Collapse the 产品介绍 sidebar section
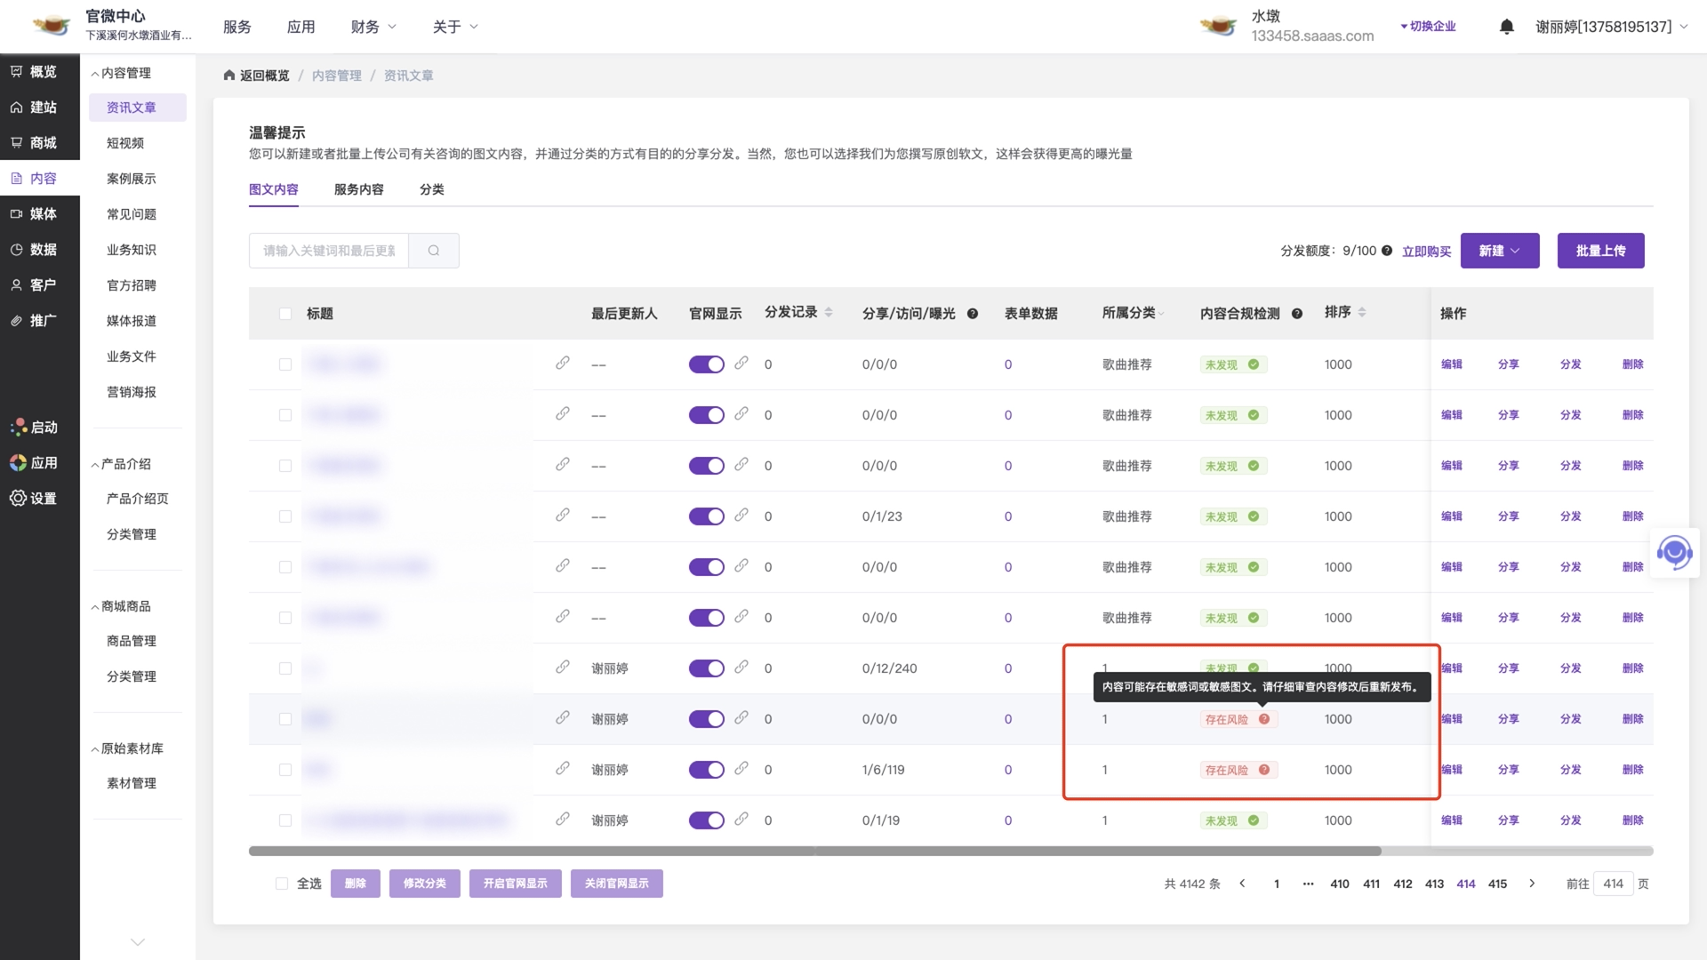Viewport: 1707px width, 960px height. (x=121, y=464)
